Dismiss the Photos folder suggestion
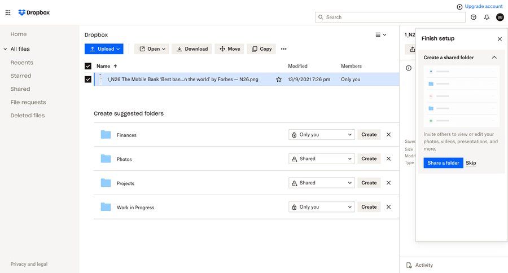This screenshot has width=508, height=273. coord(388,158)
